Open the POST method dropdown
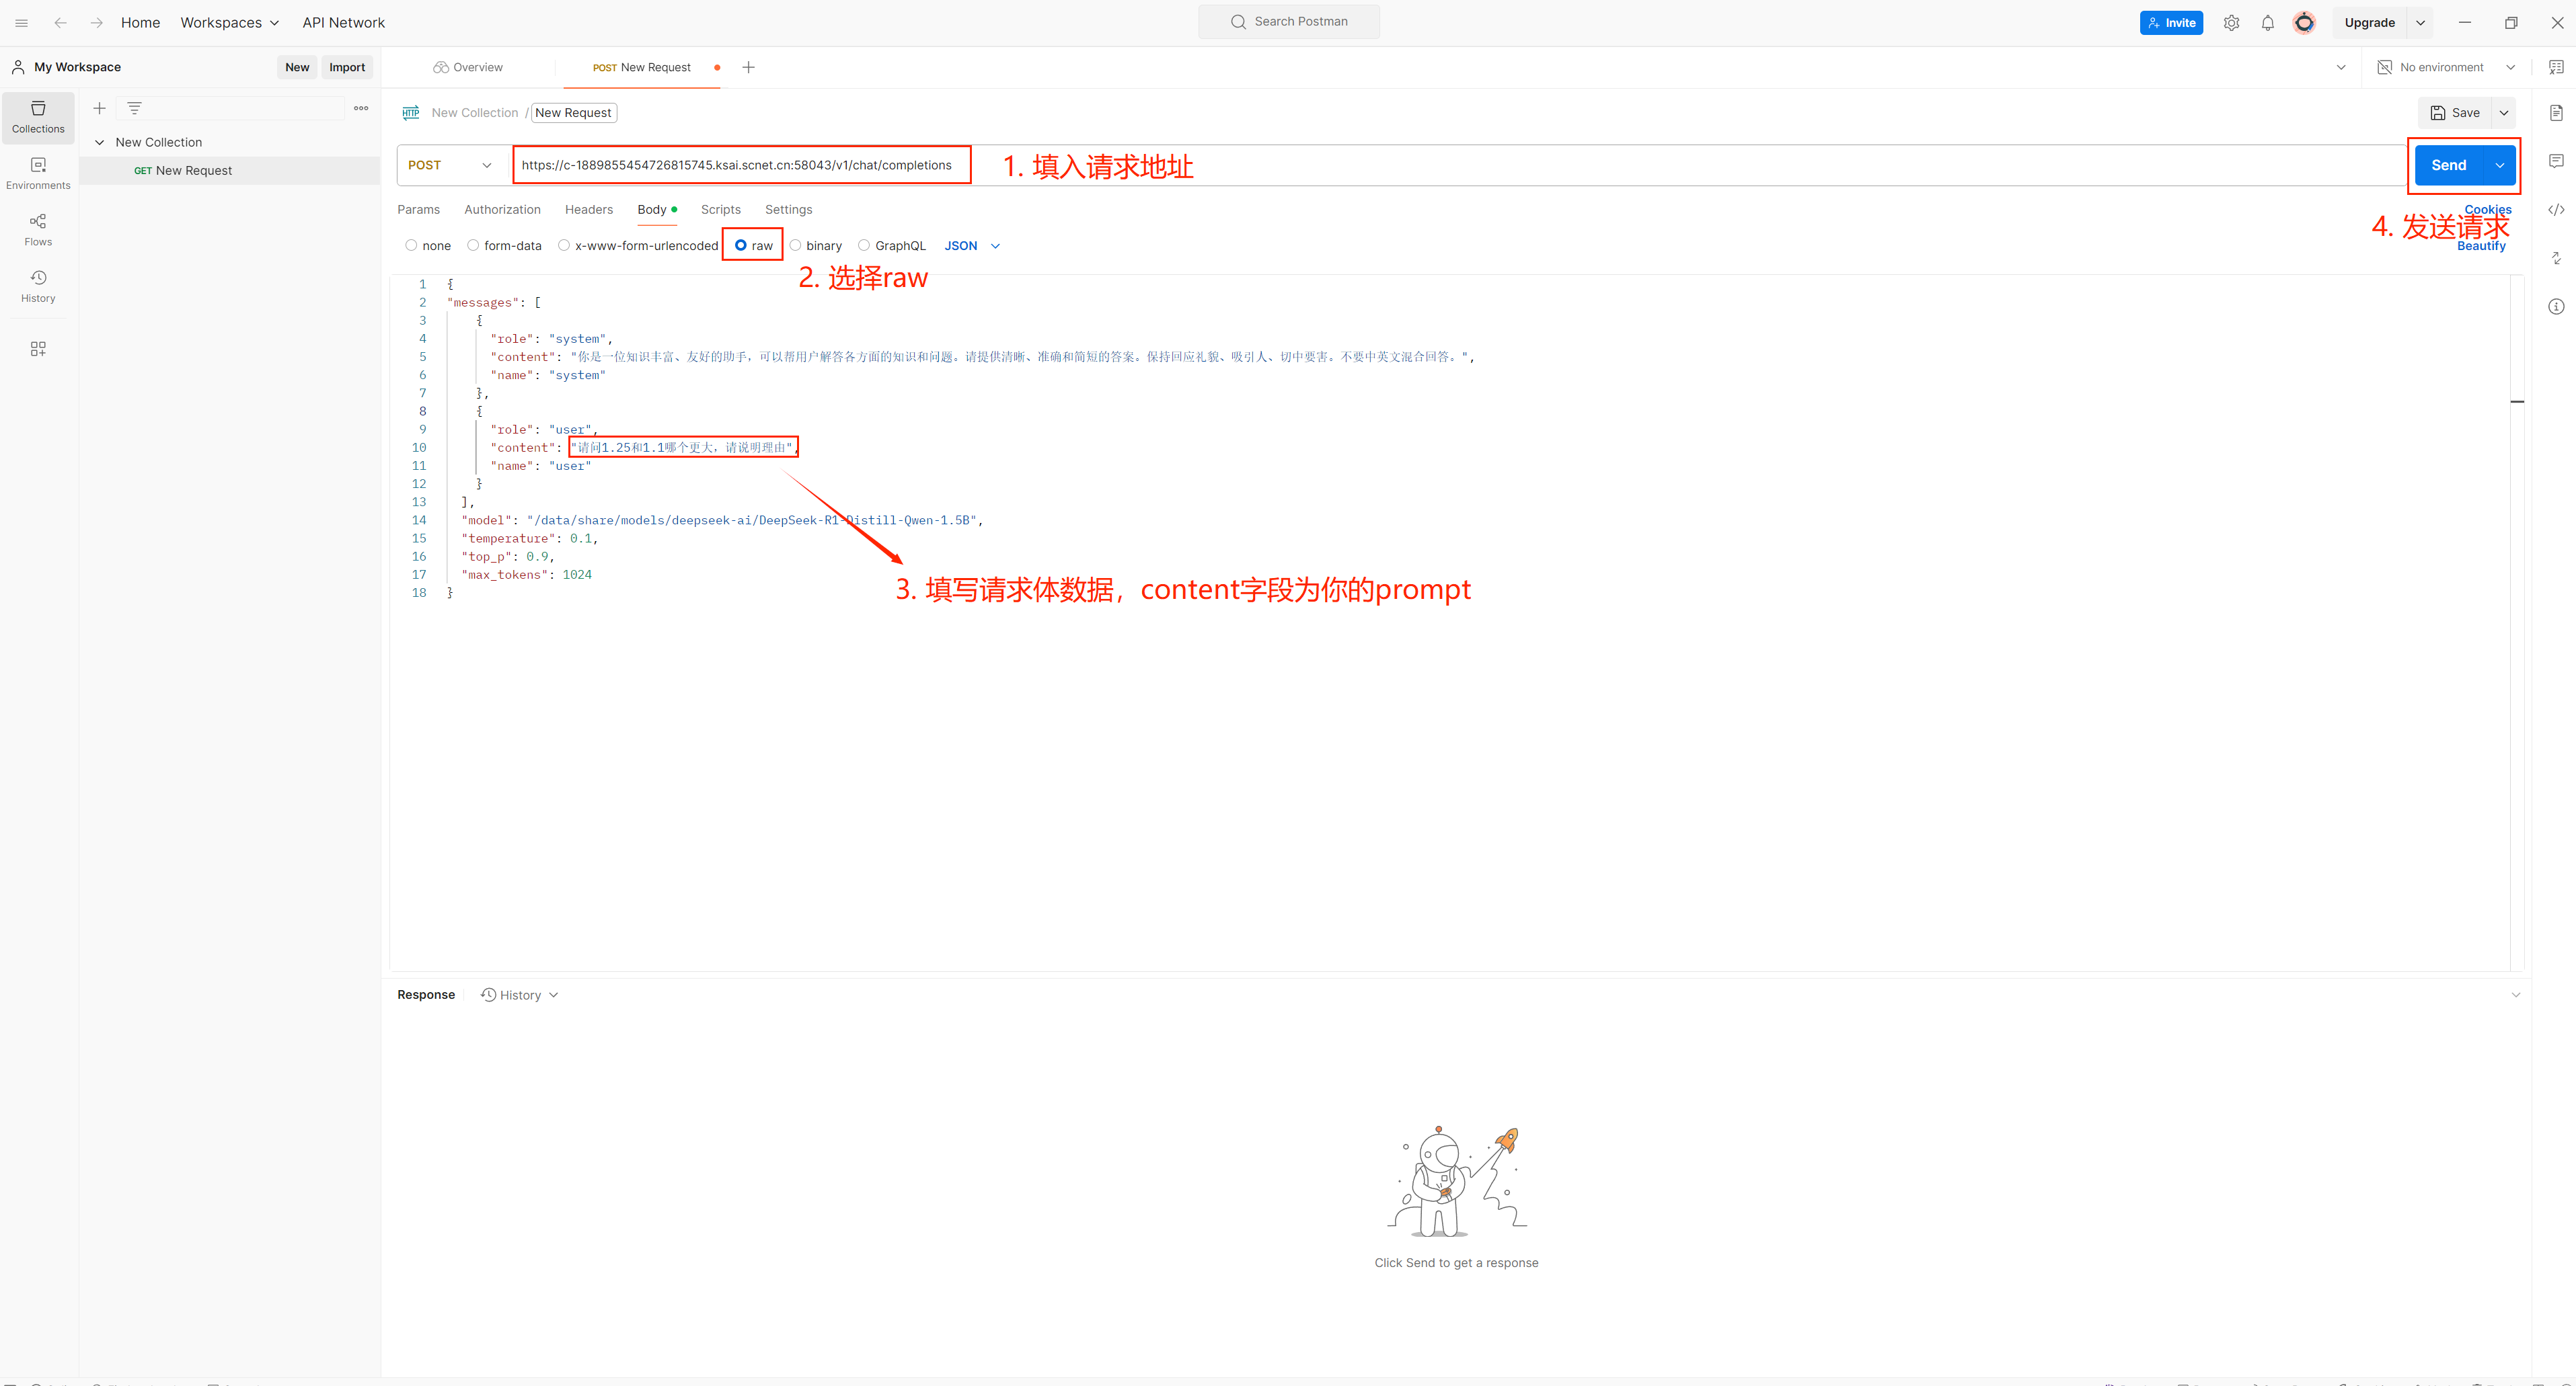The image size is (2576, 1386). pos(450,165)
